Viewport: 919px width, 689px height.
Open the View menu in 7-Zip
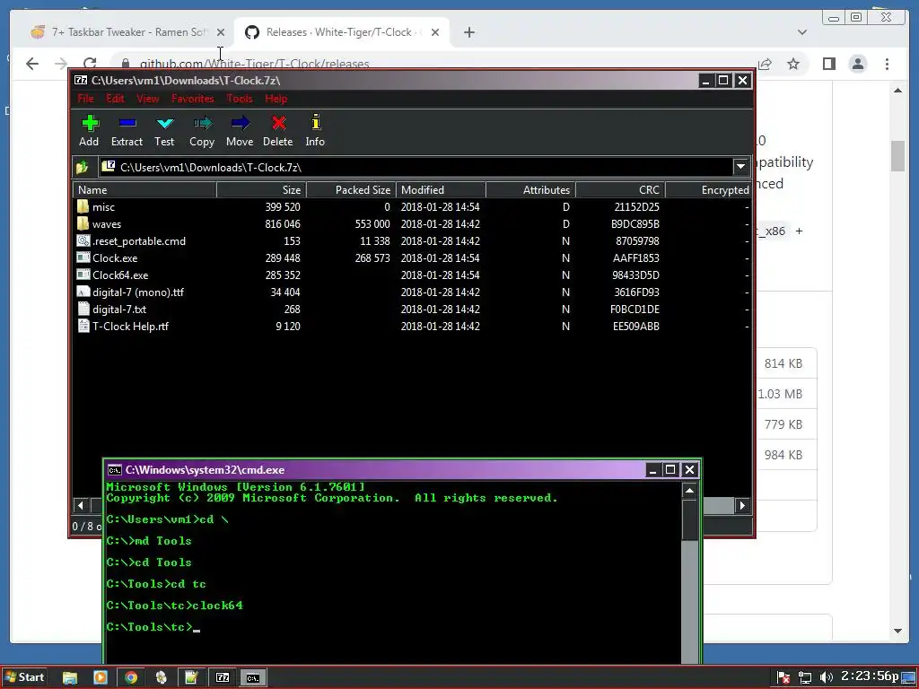click(x=148, y=99)
